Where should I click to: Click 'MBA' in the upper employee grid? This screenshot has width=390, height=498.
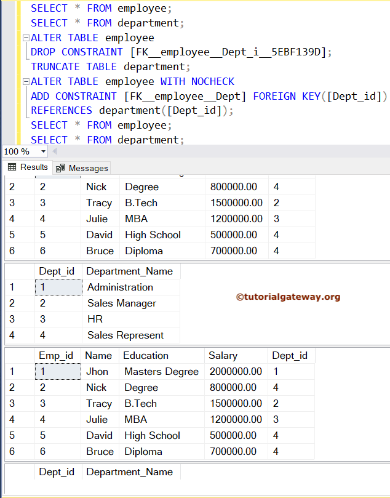pos(162,219)
